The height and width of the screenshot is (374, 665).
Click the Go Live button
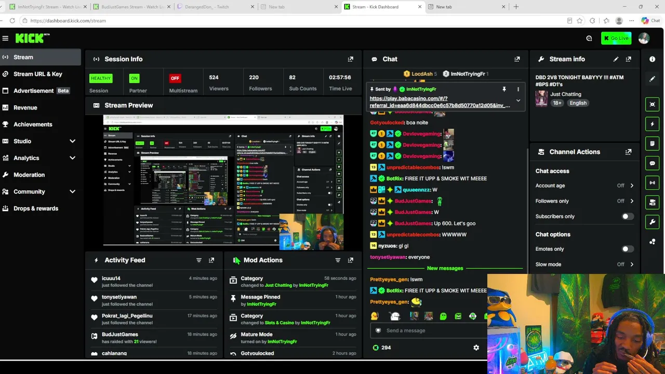(616, 38)
